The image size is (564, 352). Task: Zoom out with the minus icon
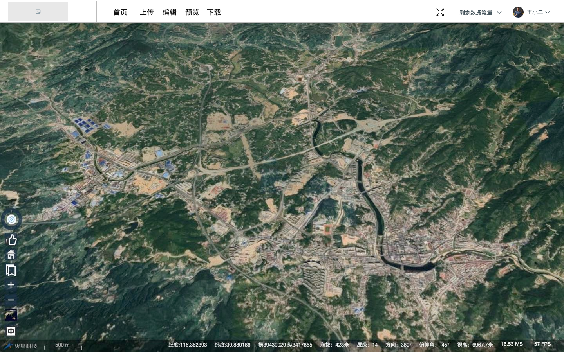point(11,300)
